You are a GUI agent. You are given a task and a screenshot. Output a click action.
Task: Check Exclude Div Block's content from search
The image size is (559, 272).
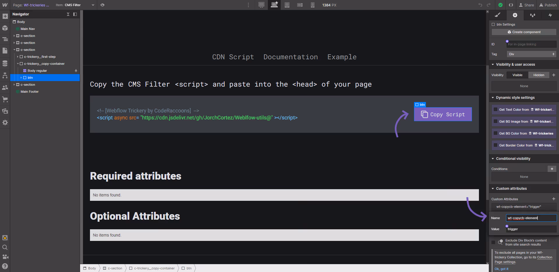[x=493, y=242]
